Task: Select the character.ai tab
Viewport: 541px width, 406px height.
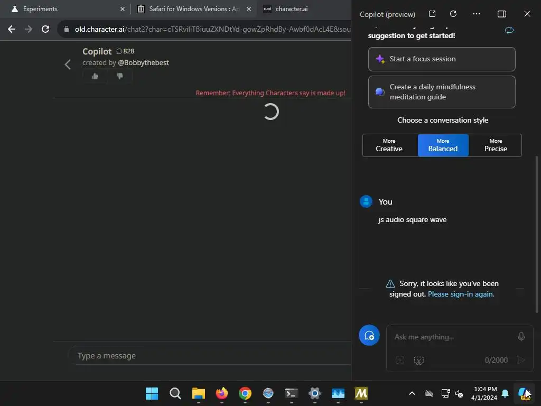Action: click(x=304, y=9)
